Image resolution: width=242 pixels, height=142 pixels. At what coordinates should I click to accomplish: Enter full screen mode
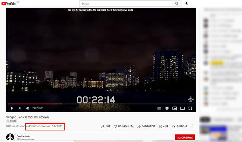click(x=190, y=108)
